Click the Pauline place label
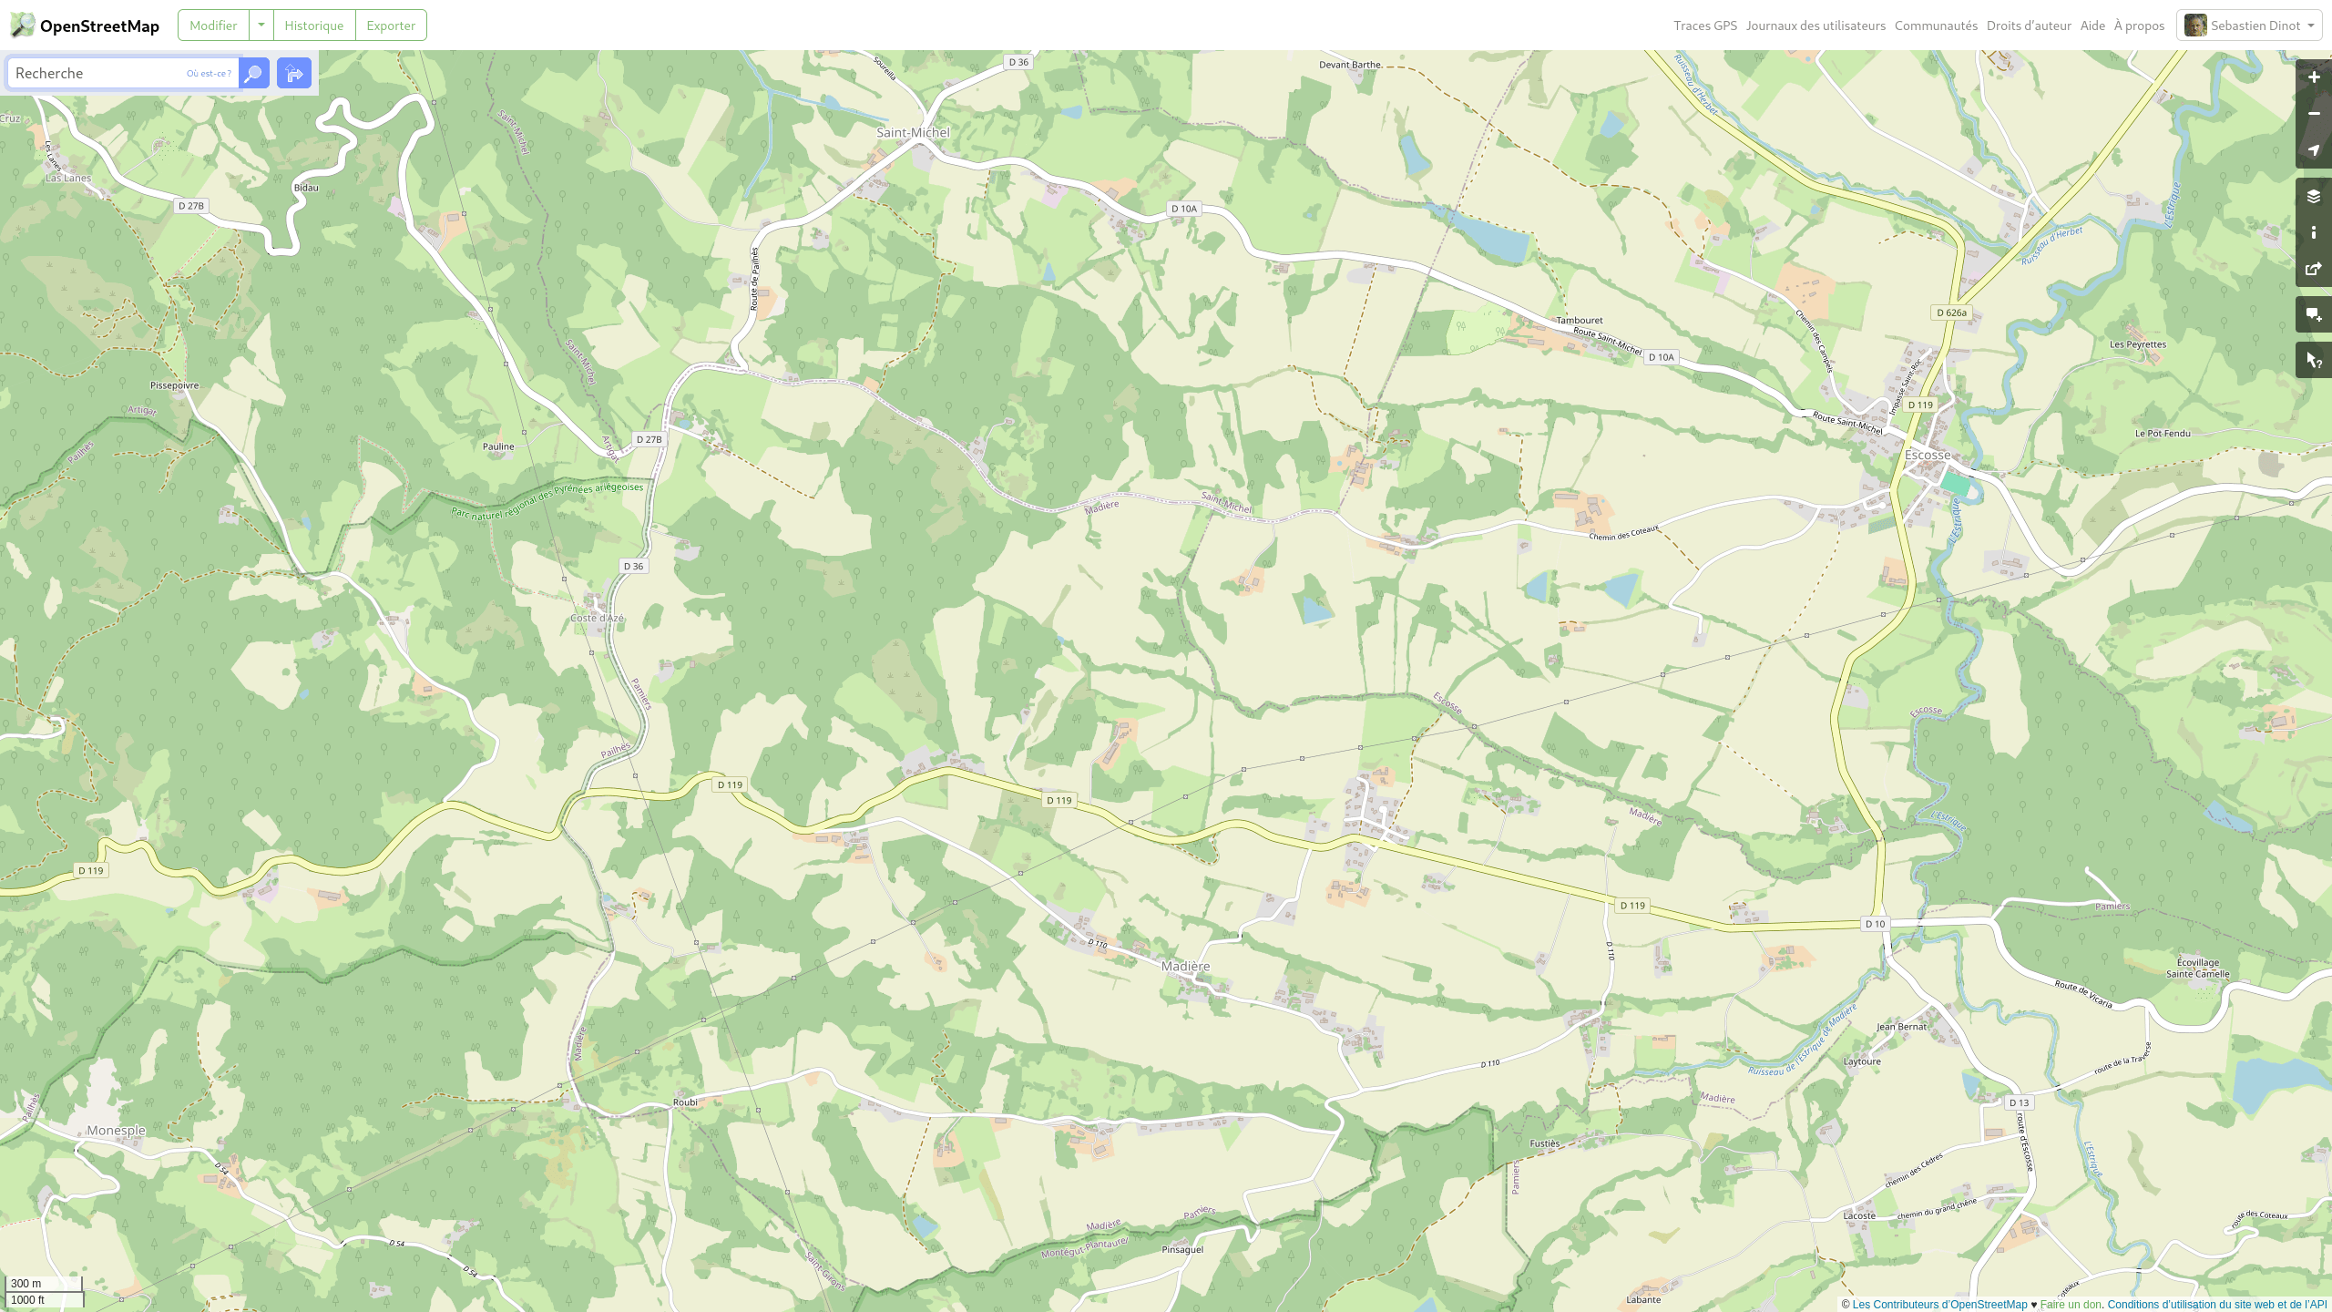The height and width of the screenshot is (1312, 2332). [x=498, y=446]
